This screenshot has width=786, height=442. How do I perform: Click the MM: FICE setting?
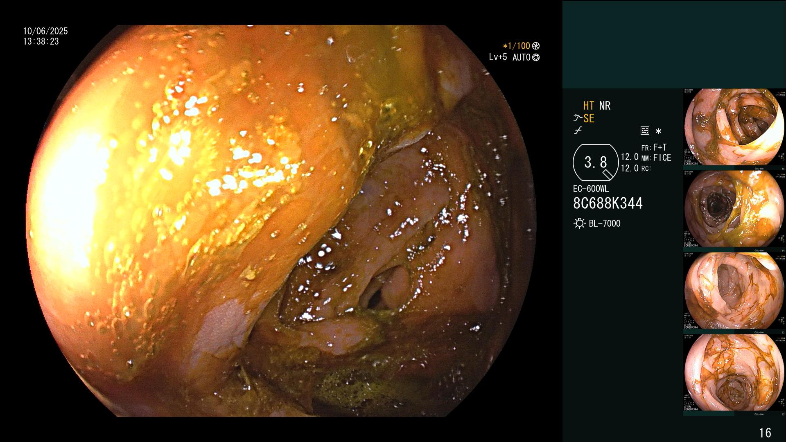656,158
